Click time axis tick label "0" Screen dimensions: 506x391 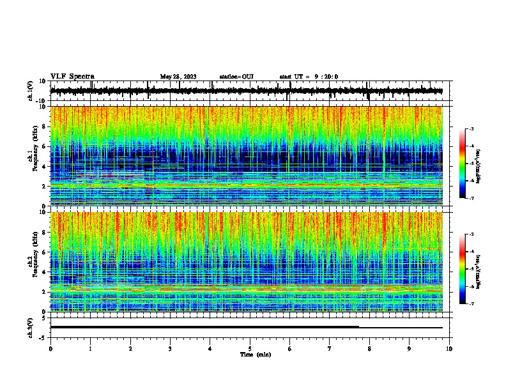(x=50, y=349)
